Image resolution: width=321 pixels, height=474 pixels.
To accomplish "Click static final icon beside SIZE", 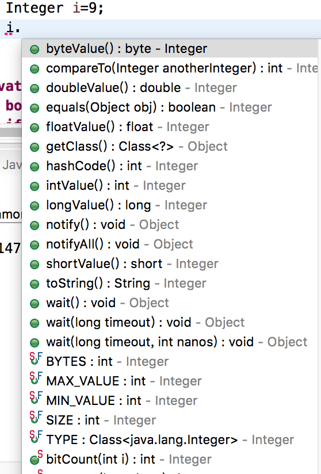I will [36, 418].
